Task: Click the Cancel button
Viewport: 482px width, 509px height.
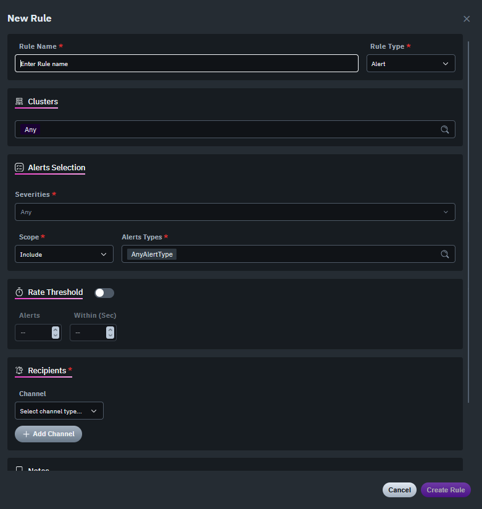Action: point(399,489)
